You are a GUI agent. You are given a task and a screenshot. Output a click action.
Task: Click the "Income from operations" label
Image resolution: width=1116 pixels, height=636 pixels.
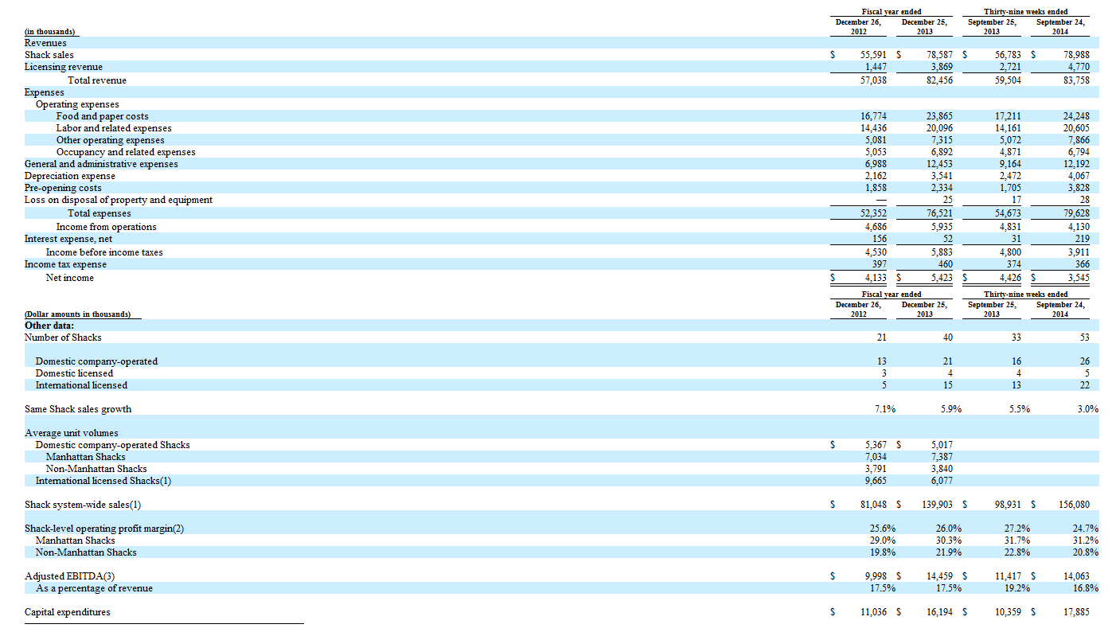[x=107, y=227]
